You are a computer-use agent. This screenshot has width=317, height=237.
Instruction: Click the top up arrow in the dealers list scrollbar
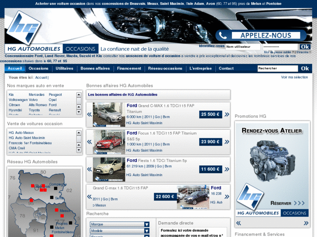tap(79, 133)
